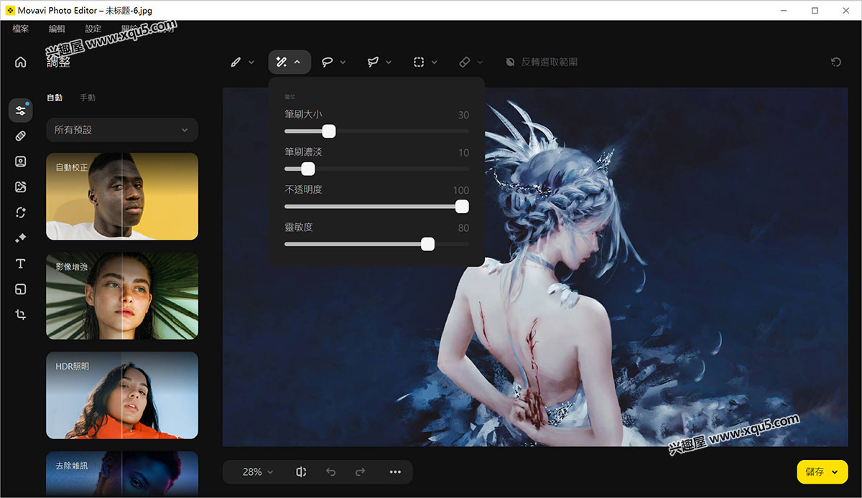
Task: Open the resize frame sidebar icon
Action: [x=20, y=289]
